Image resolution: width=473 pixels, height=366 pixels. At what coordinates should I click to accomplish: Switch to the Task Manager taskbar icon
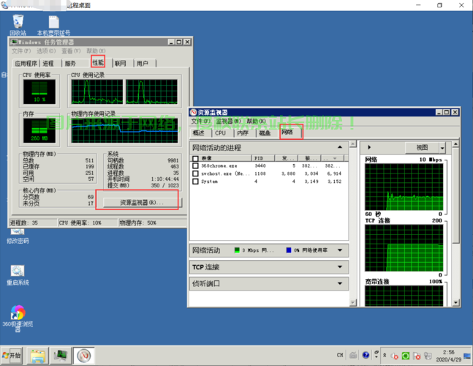pos(61,356)
